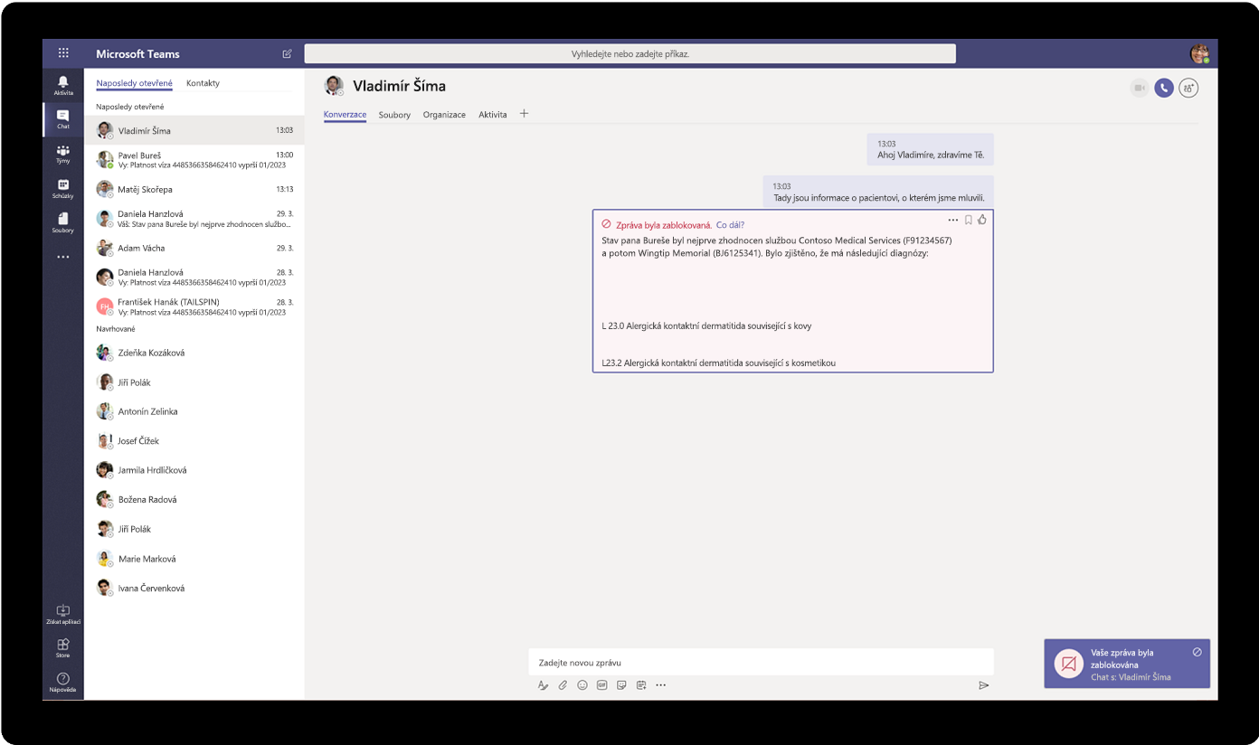This screenshot has height=745, width=1259.
Task: Like the blocked message
Action: [x=982, y=220]
